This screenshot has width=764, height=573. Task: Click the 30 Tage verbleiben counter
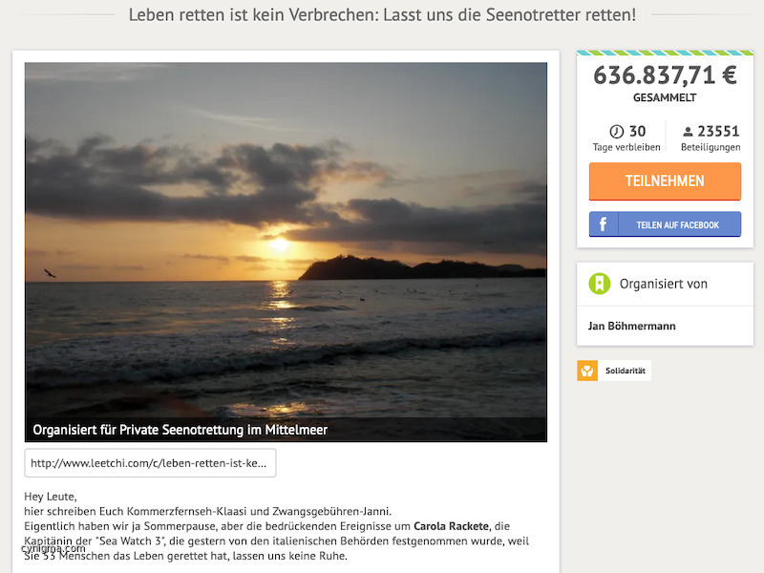click(626, 138)
